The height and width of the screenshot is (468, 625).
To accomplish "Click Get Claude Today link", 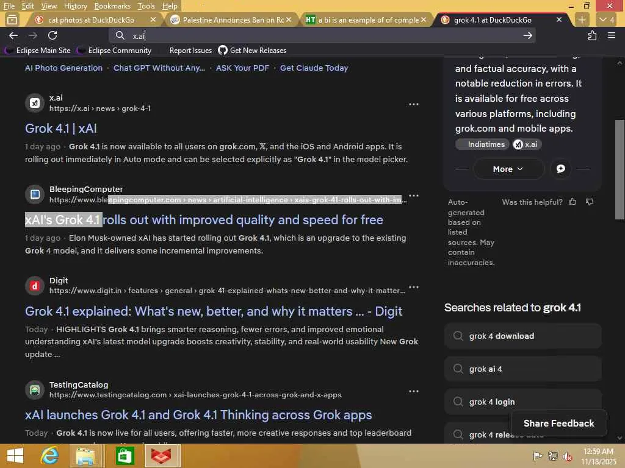I will [314, 68].
